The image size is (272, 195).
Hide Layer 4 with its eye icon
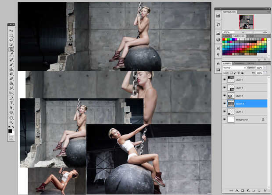225,87
